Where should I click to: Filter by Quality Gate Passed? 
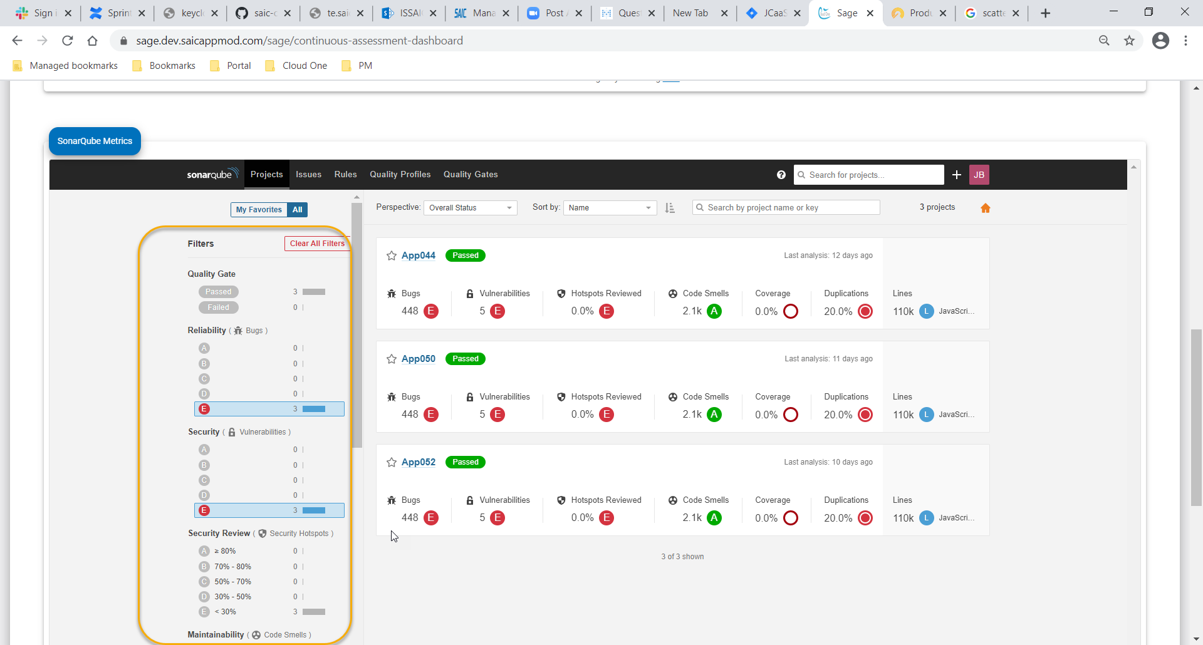pyautogui.click(x=219, y=292)
